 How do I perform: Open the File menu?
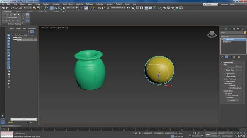tap(3, 4)
